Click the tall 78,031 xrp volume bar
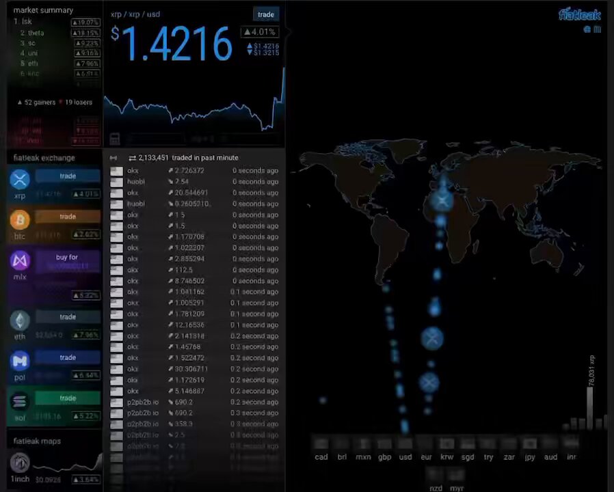The image size is (614, 492). point(589,408)
